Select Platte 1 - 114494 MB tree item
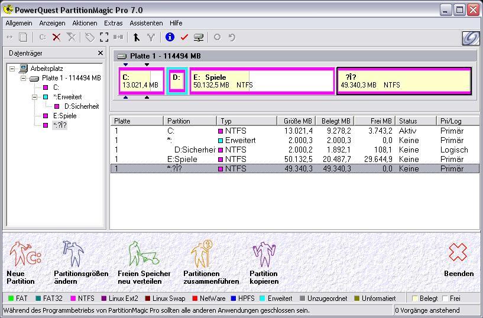 click(x=72, y=78)
